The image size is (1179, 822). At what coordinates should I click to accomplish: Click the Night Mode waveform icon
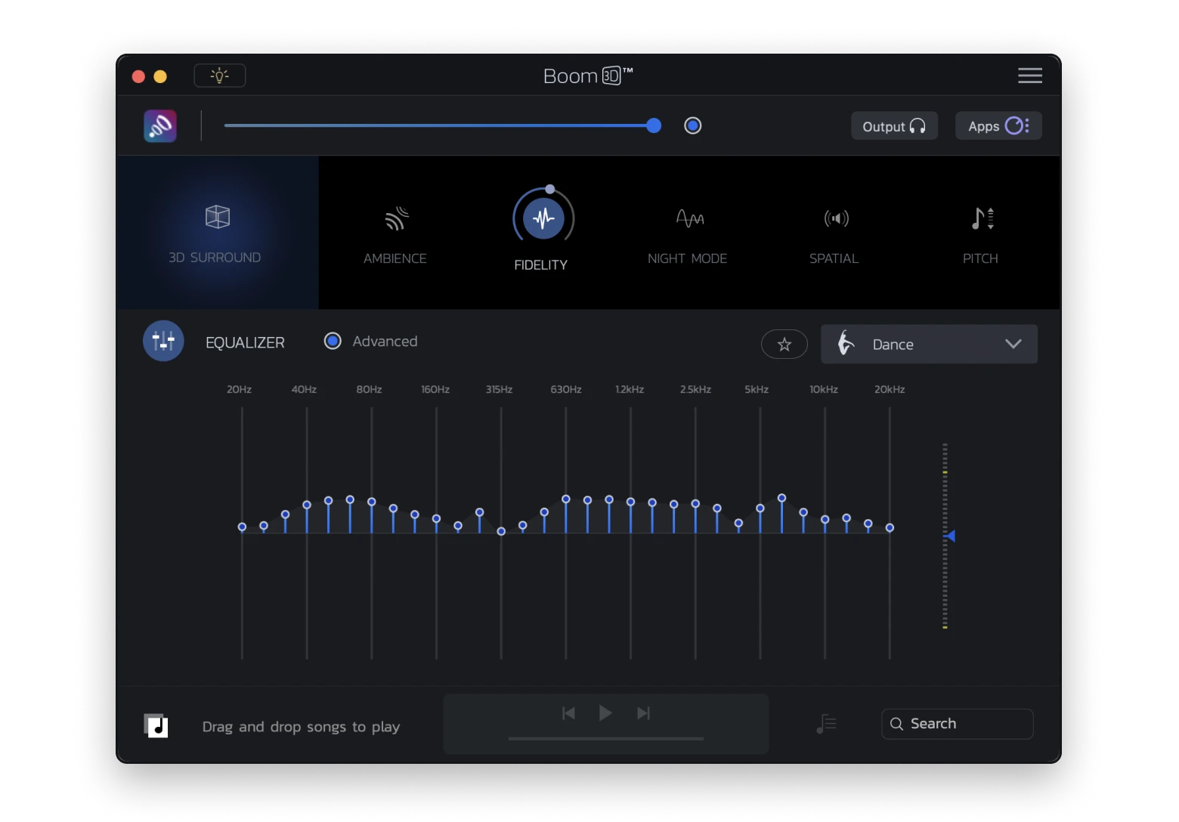[x=690, y=218]
